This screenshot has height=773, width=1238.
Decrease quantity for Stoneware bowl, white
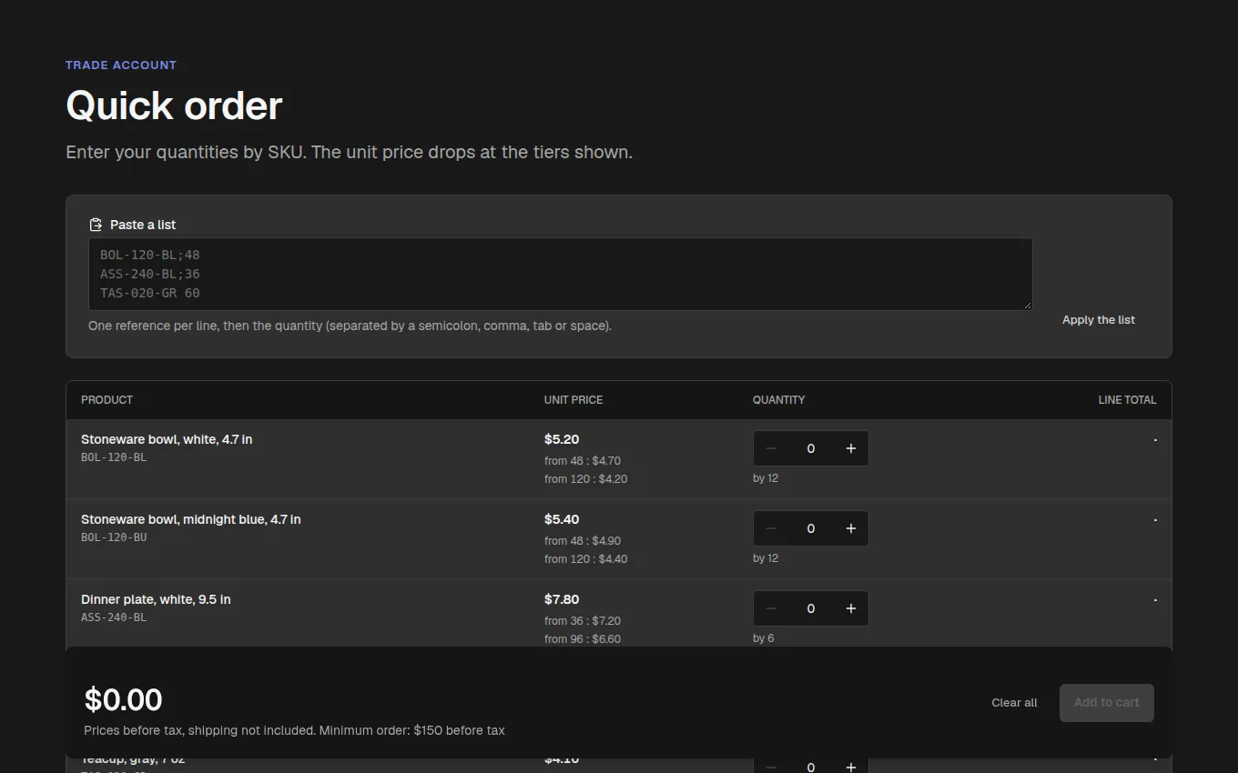pyautogui.click(x=771, y=448)
